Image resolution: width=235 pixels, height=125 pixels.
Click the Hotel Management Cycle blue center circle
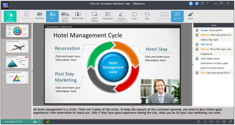point(113,67)
